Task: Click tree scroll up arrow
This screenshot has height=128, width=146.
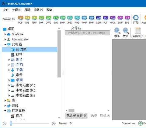Action: point(59,29)
